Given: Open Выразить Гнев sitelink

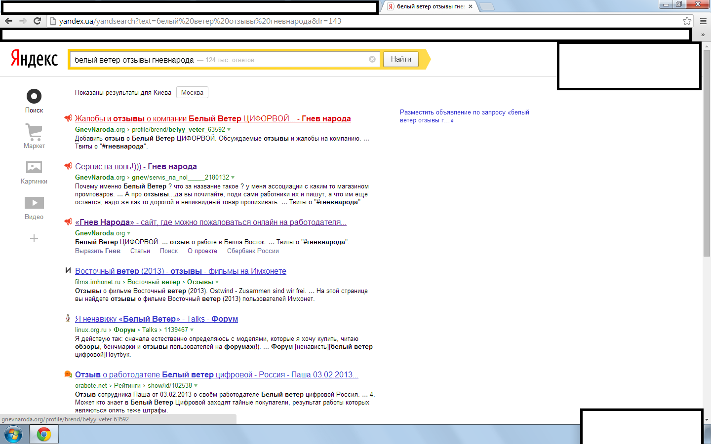Looking at the screenshot, I should tap(98, 251).
